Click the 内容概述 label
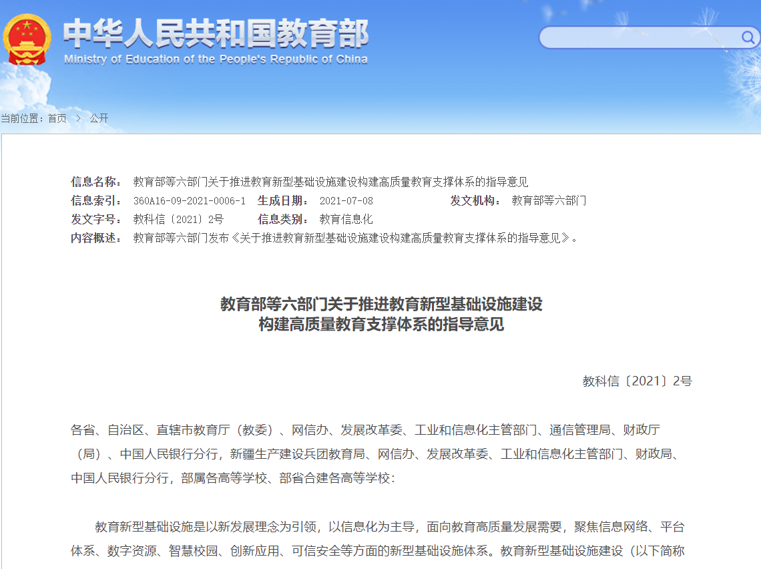 [x=96, y=238]
